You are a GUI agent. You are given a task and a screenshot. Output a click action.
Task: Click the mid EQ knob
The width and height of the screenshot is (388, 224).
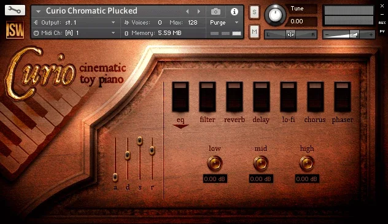(x=261, y=163)
